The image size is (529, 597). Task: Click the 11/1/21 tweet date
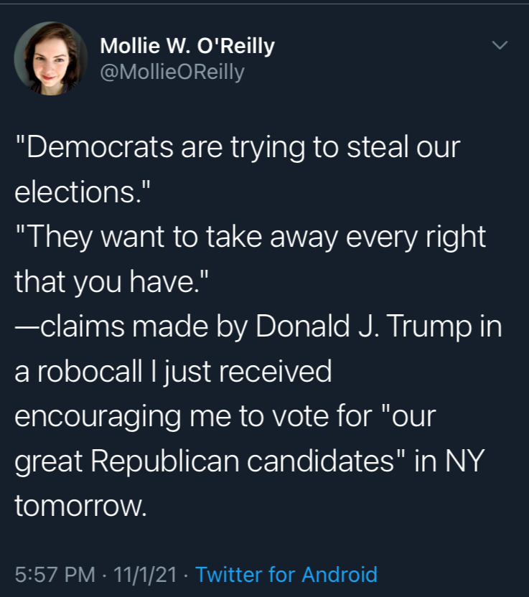(145, 575)
